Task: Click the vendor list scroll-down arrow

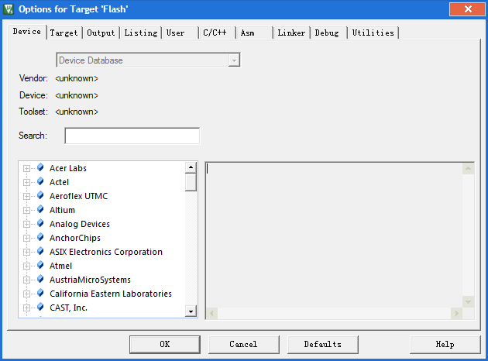Action: 191,311
